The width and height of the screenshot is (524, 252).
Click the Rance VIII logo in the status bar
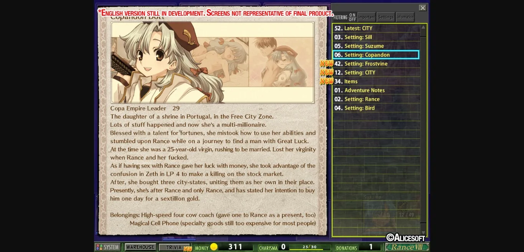click(x=407, y=247)
